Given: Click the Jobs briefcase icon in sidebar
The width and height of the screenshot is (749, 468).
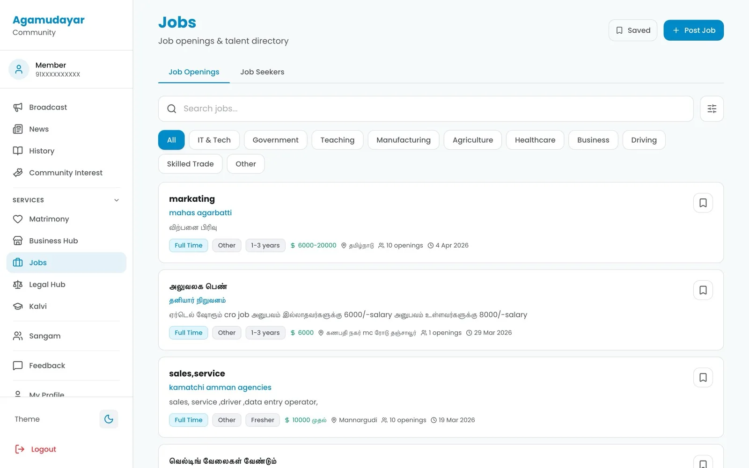Looking at the screenshot, I should [18, 263].
